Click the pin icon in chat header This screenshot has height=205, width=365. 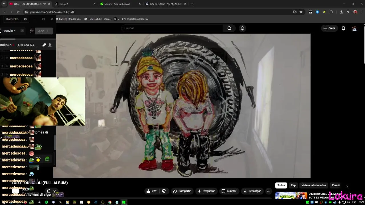pyautogui.click(x=44, y=45)
